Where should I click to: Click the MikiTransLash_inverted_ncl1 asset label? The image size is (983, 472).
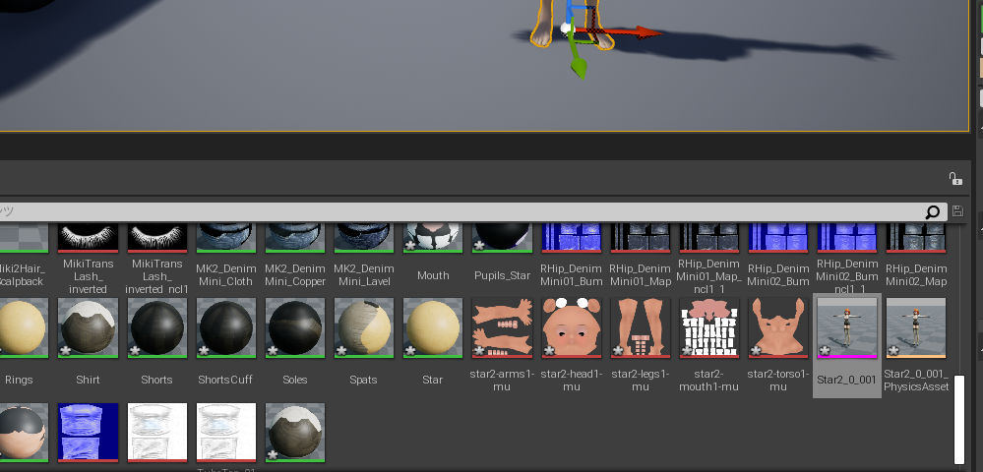156,276
